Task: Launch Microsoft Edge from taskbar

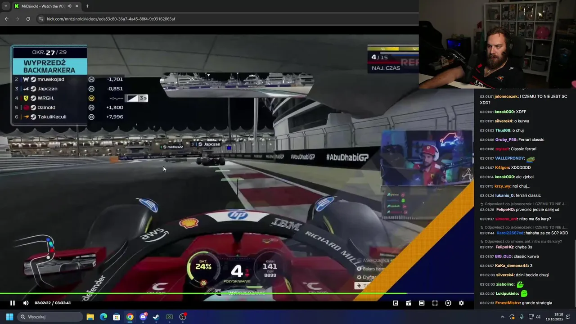Action: pos(103,317)
